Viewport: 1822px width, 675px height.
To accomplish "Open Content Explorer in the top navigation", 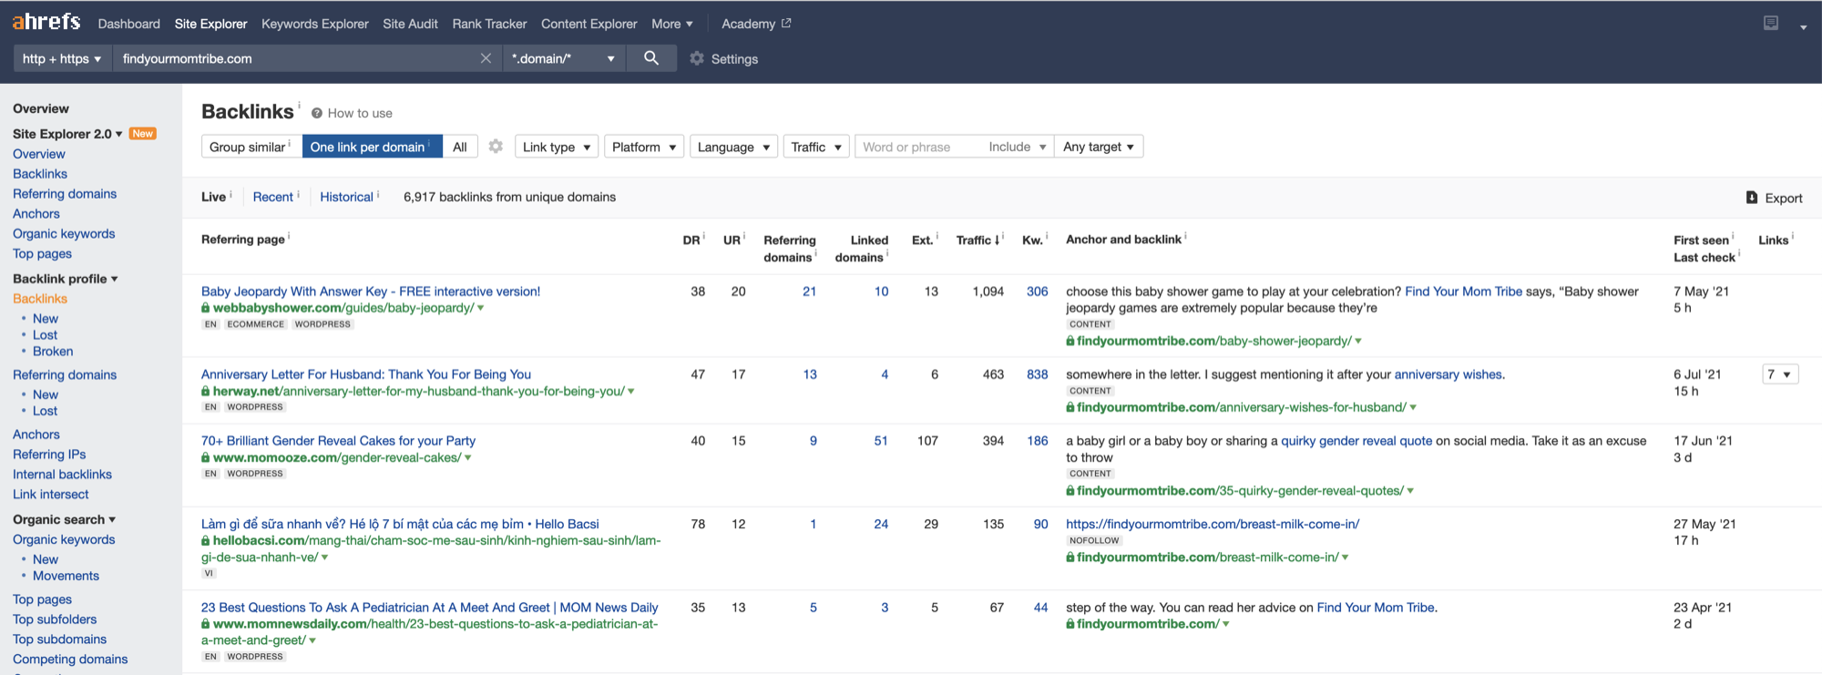I will click(589, 24).
